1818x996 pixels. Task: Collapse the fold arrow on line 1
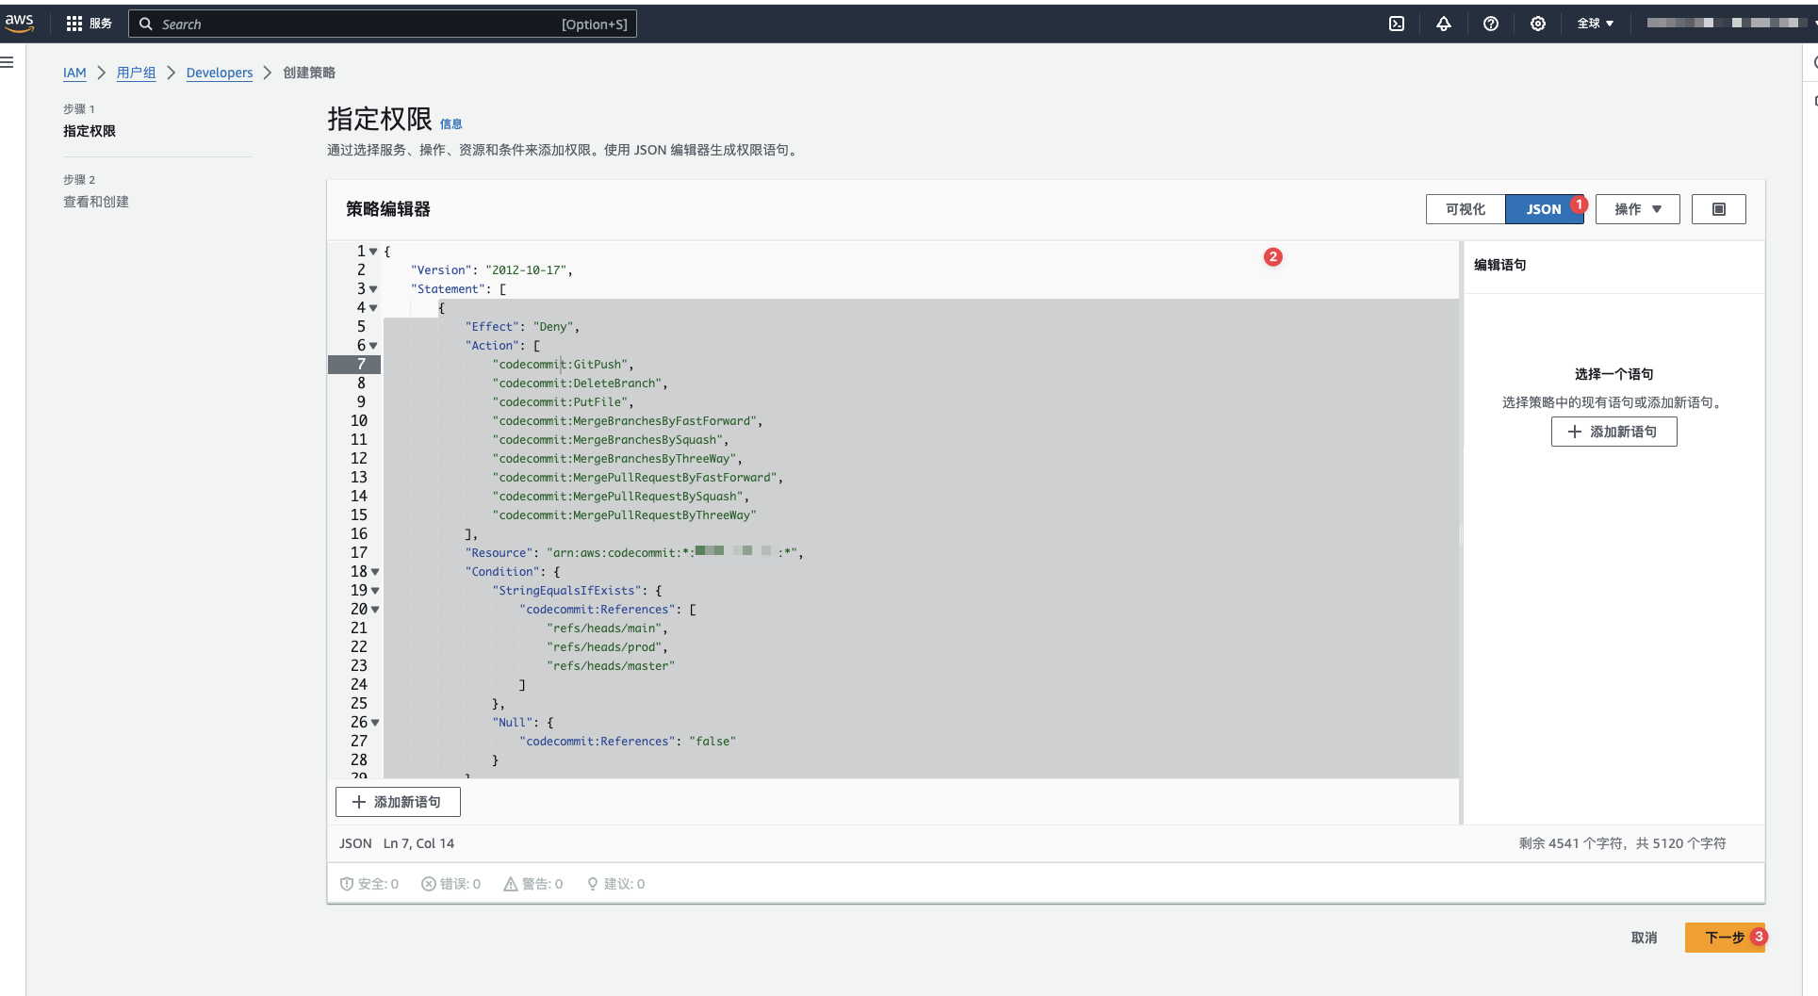pyautogui.click(x=373, y=252)
